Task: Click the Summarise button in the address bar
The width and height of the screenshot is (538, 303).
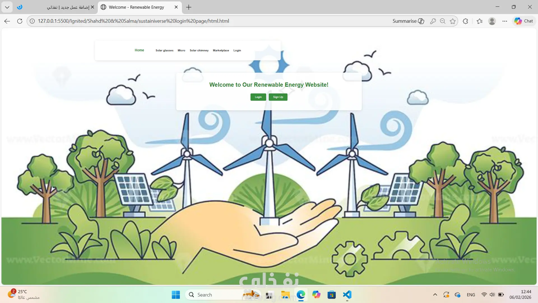Action: [408, 21]
